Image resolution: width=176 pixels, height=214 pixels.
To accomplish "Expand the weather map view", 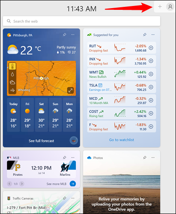I will click(70, 90).
